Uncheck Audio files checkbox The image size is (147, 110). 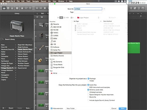tap(88, 85)
